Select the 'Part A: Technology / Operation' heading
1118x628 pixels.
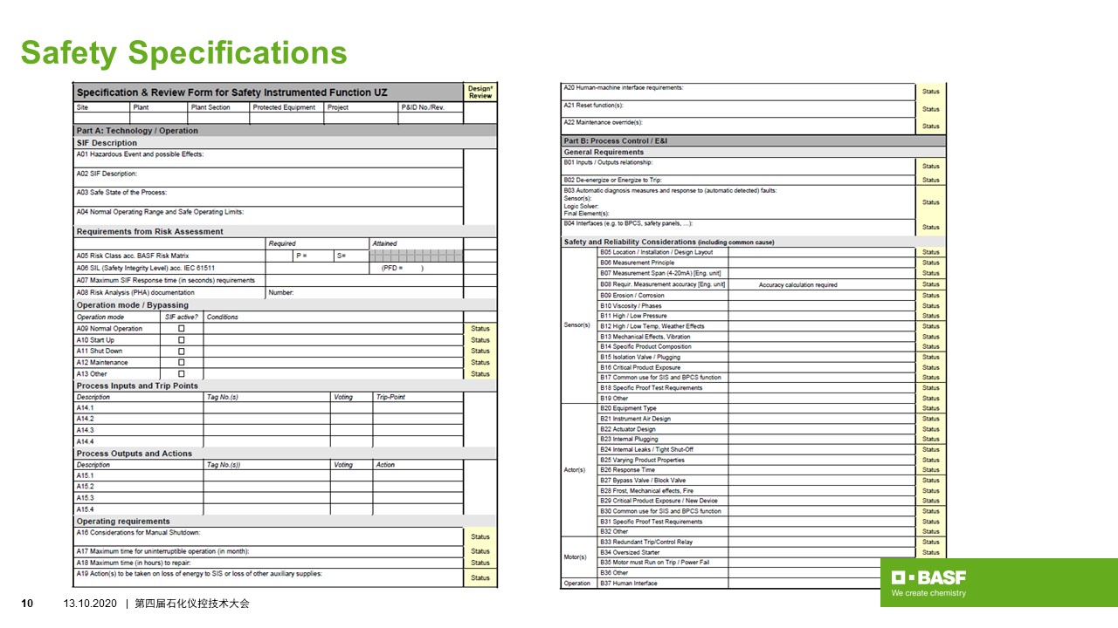point(137,131)
